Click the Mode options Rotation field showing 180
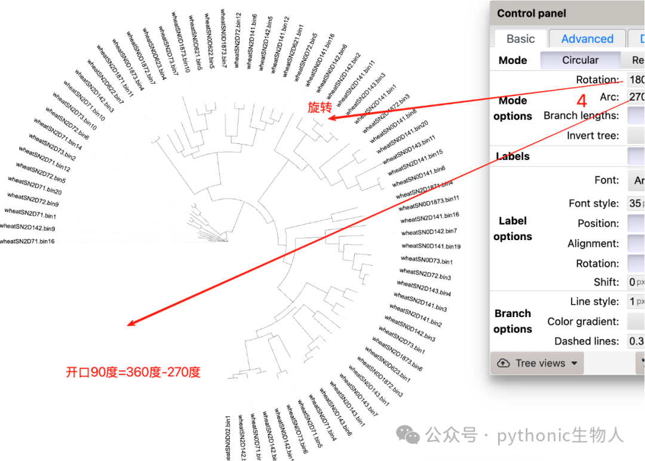This screenshot has width=645, height=461. point(636,79)
